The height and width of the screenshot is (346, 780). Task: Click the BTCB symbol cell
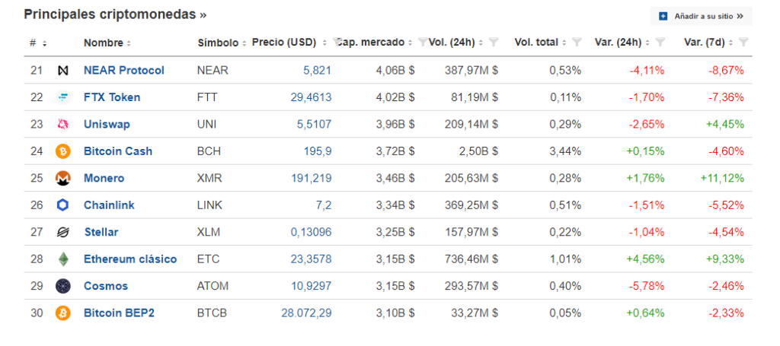tap(212, 313)
